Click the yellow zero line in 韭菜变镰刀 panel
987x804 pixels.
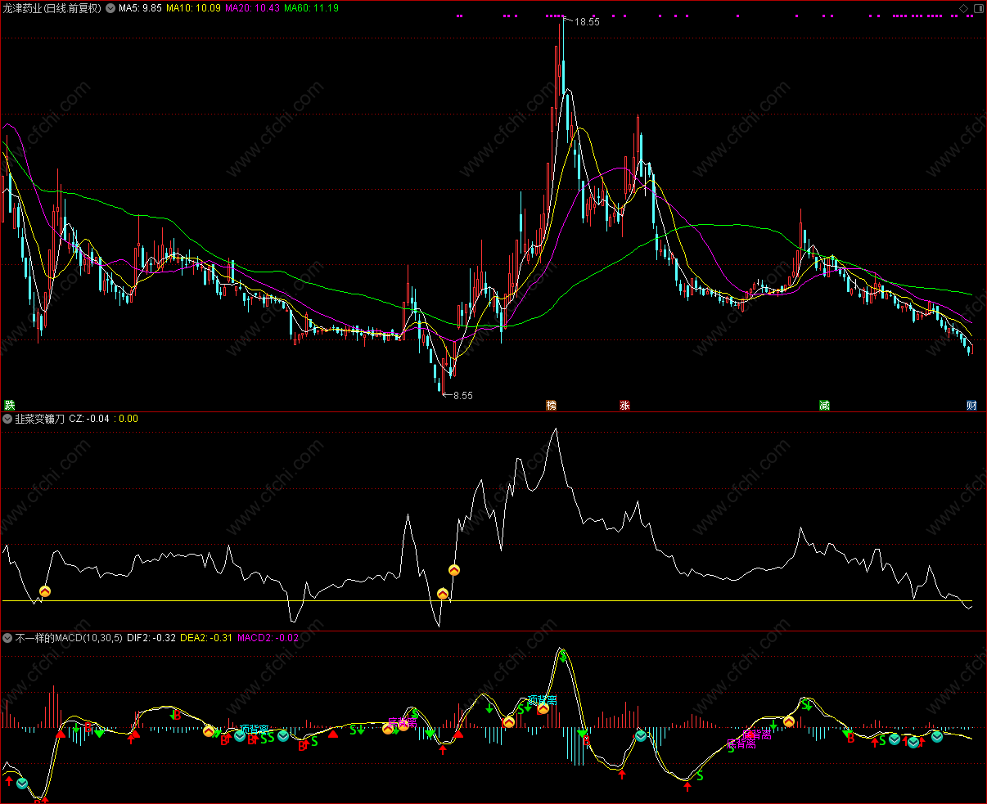coord(488,601)
